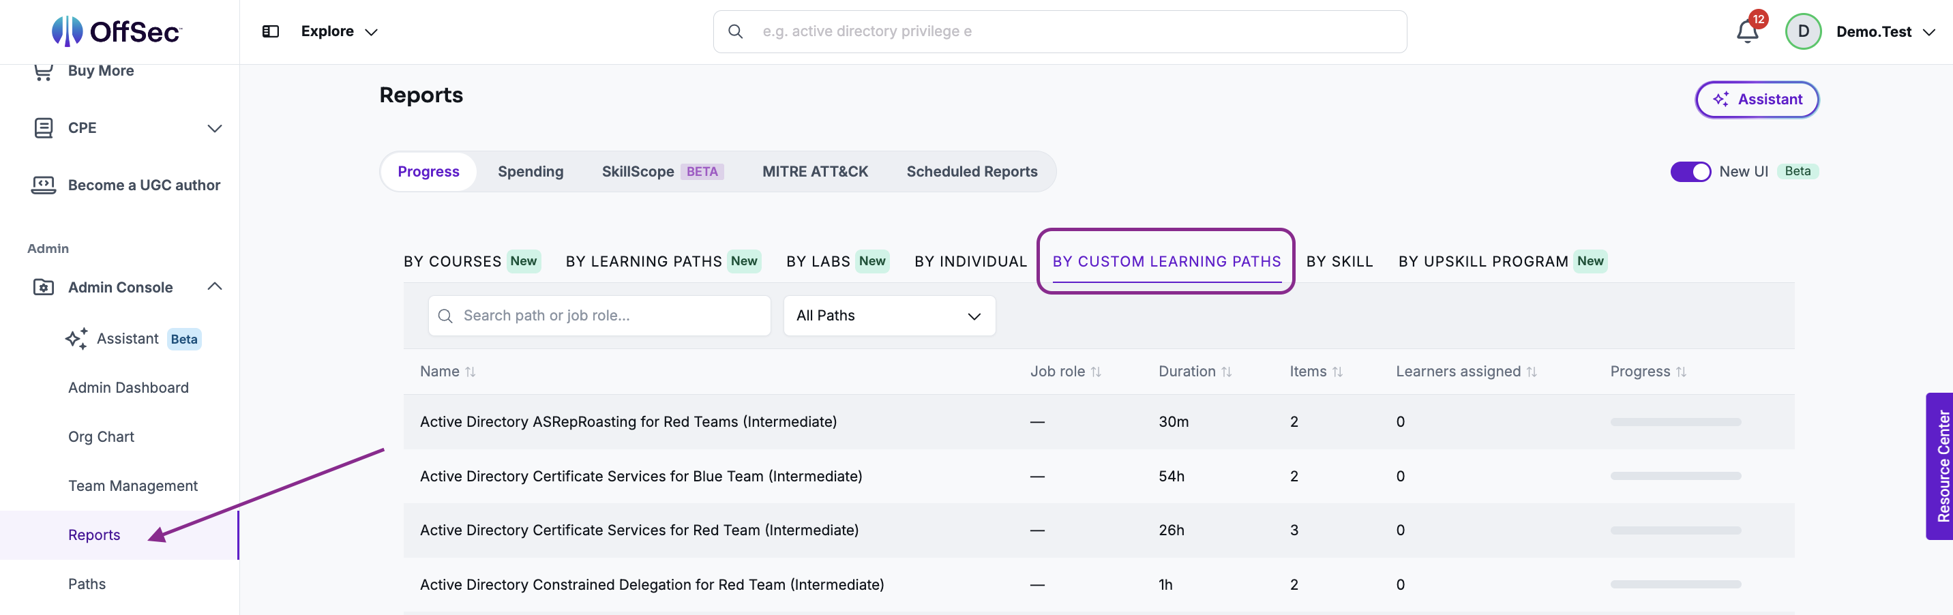
Task: Click the Buy More cart icon
Action: [x=43, y=72]
